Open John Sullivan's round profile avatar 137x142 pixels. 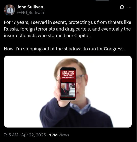pos(9,10)
